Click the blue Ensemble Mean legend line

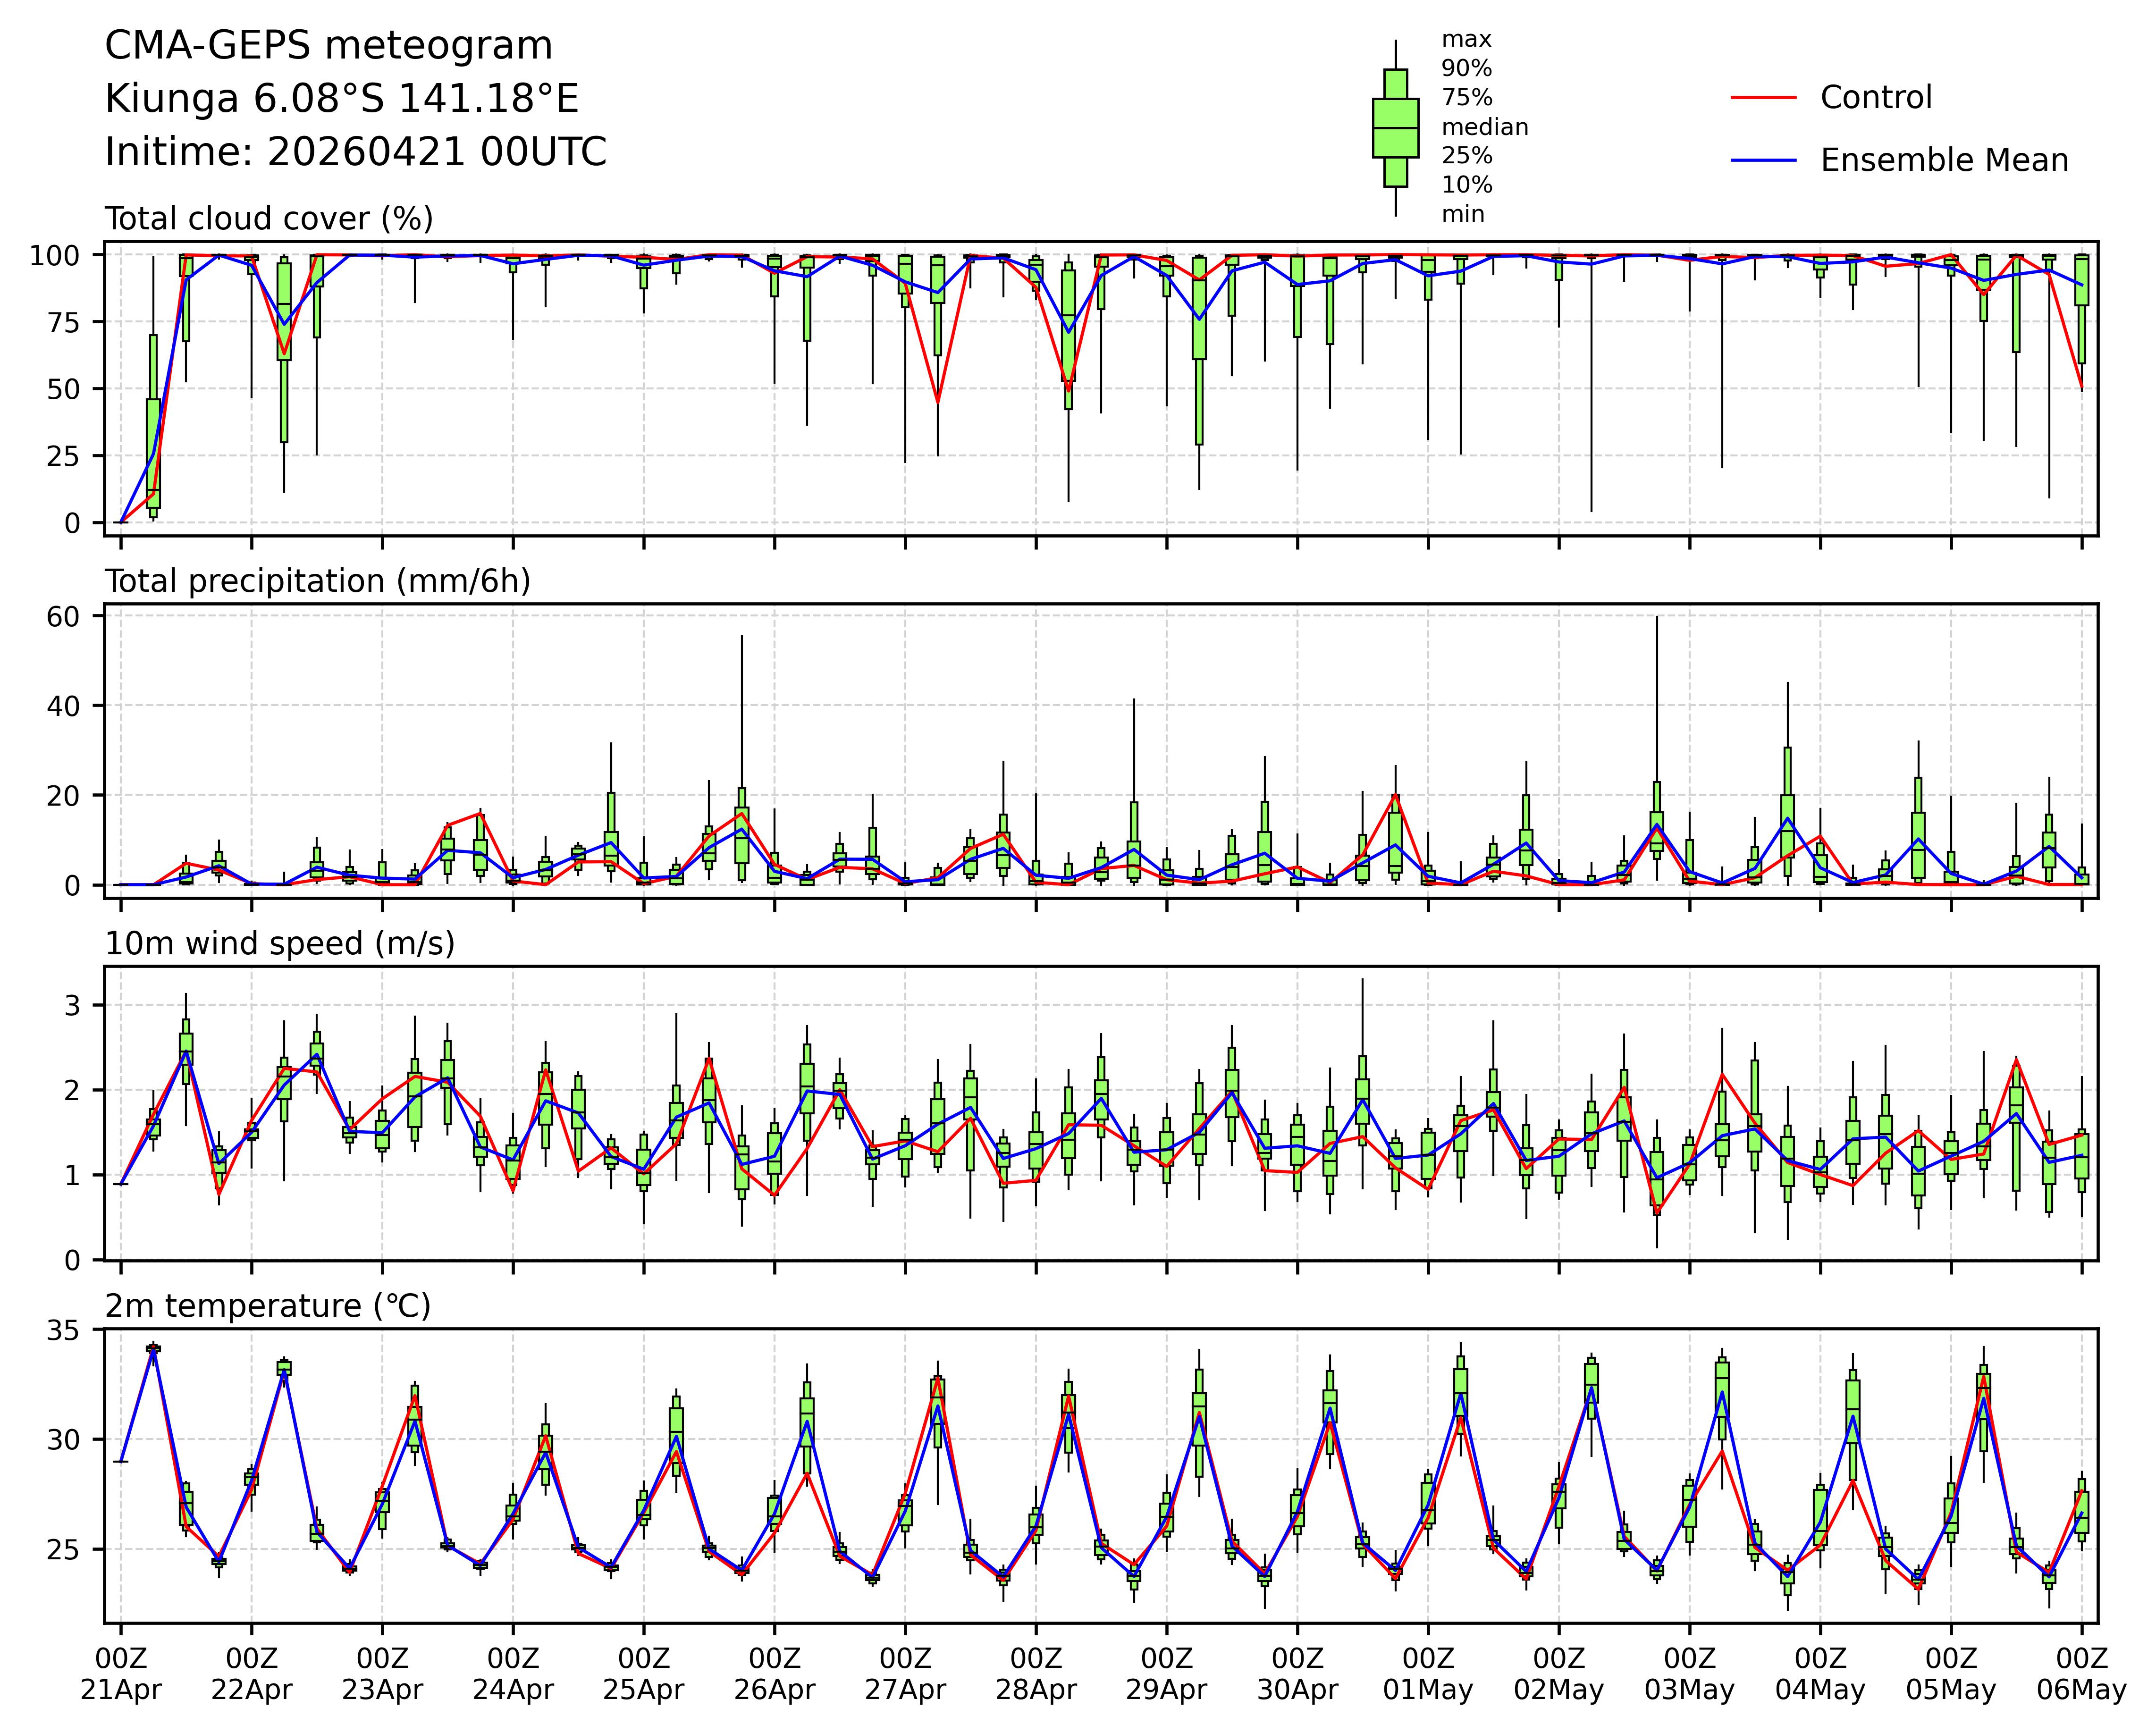pos(1763,161)
